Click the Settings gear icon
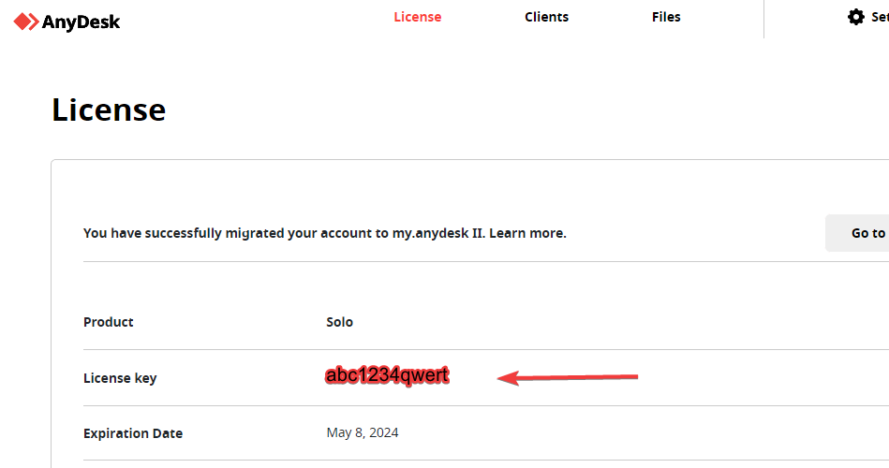Screen dimensions: 889x468 pyautogui.click(x=855, y=17)
